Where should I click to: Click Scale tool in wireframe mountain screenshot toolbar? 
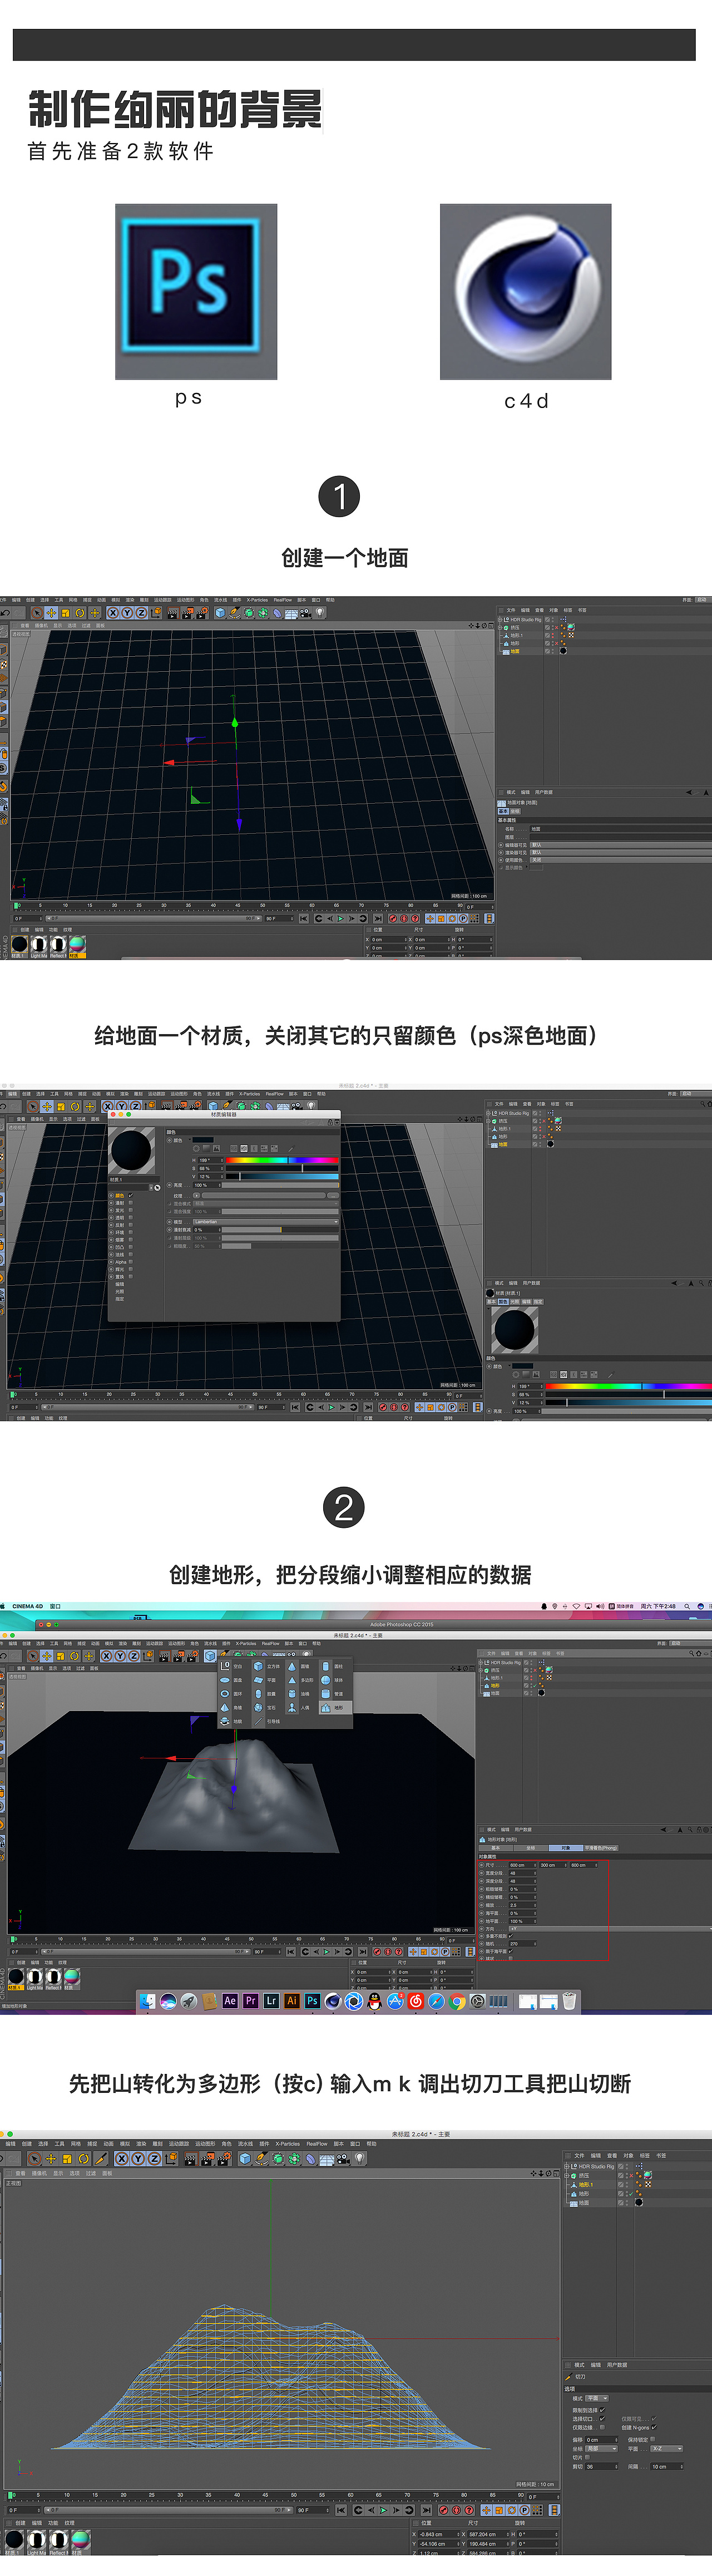click(67, 2159)
